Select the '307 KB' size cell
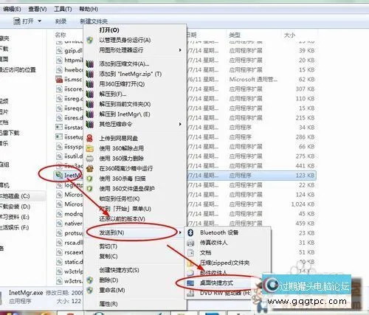Viewport: 369px width, 315px height. [305, 89]
